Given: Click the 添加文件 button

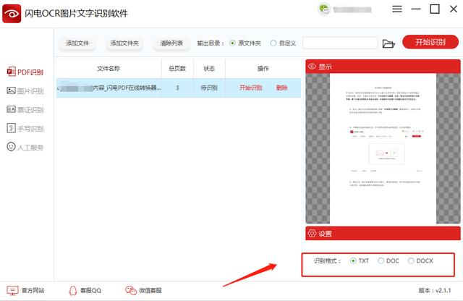Looking at the screenshot, I should click(x=77, y=43).
